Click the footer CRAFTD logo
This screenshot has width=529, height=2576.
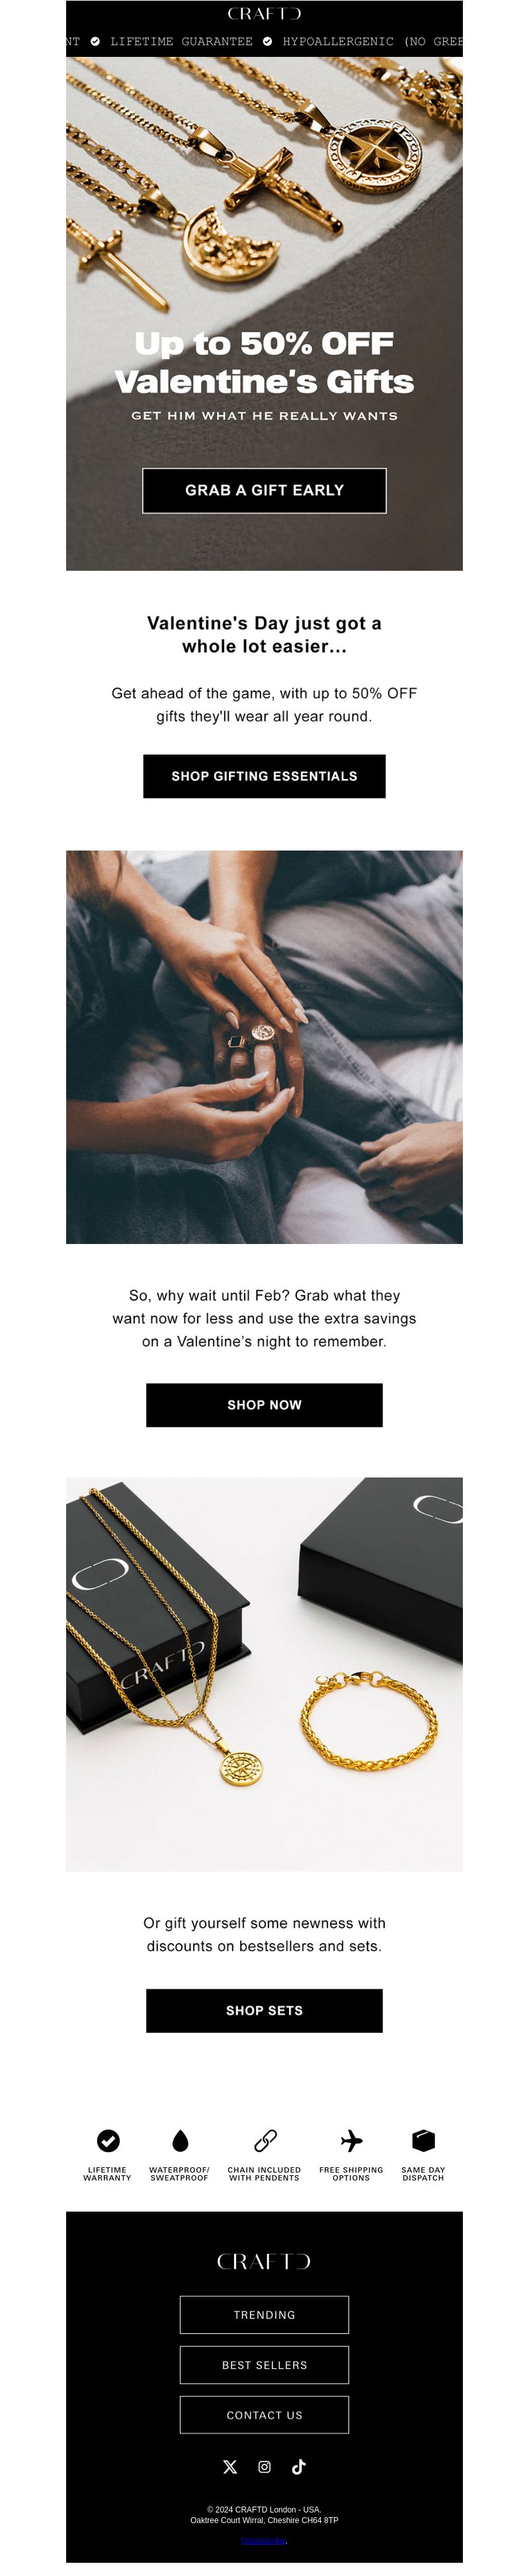tap(264, 2261)
